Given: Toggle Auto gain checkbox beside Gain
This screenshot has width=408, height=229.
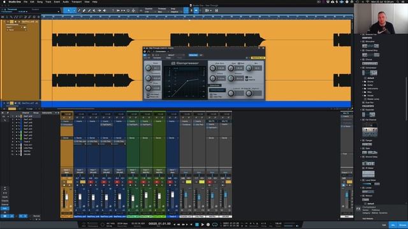Looking at the screenshot, I should (239, 64).
